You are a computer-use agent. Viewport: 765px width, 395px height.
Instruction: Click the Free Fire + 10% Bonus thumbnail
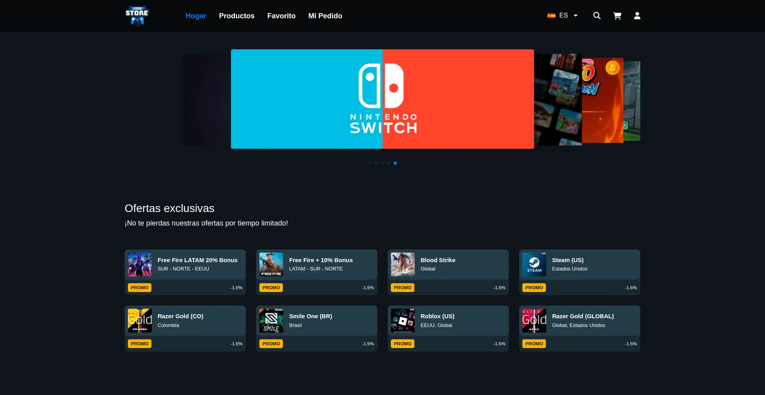pos(271,265)
